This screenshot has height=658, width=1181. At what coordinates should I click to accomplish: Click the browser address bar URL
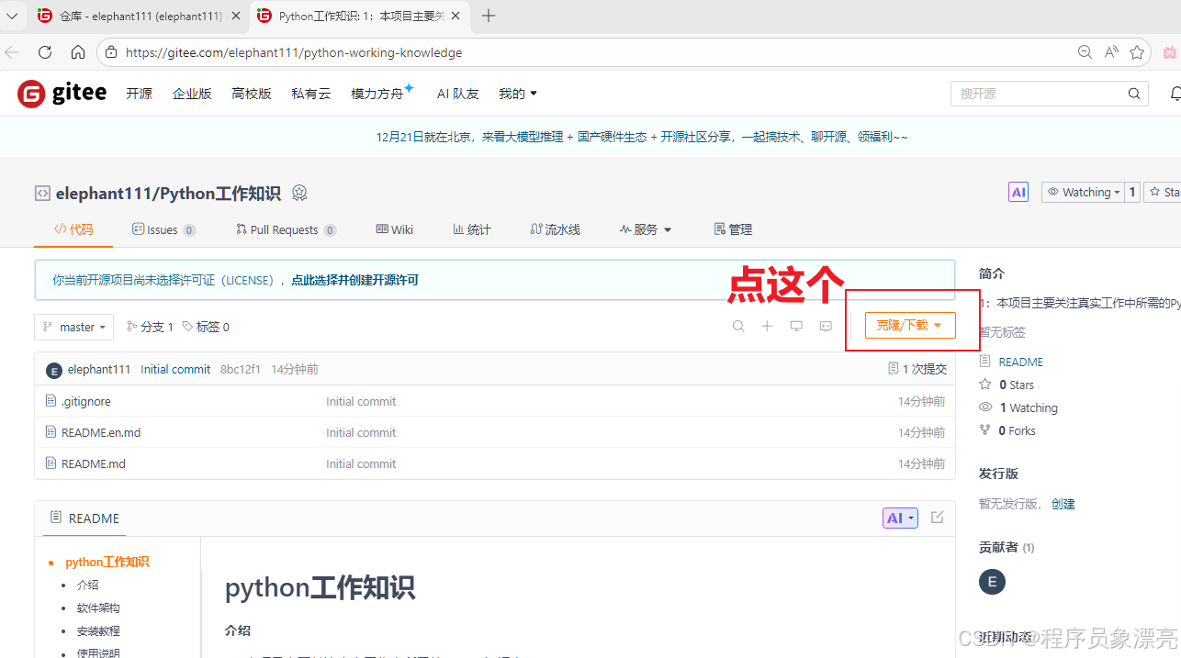[x=294, y=52]
